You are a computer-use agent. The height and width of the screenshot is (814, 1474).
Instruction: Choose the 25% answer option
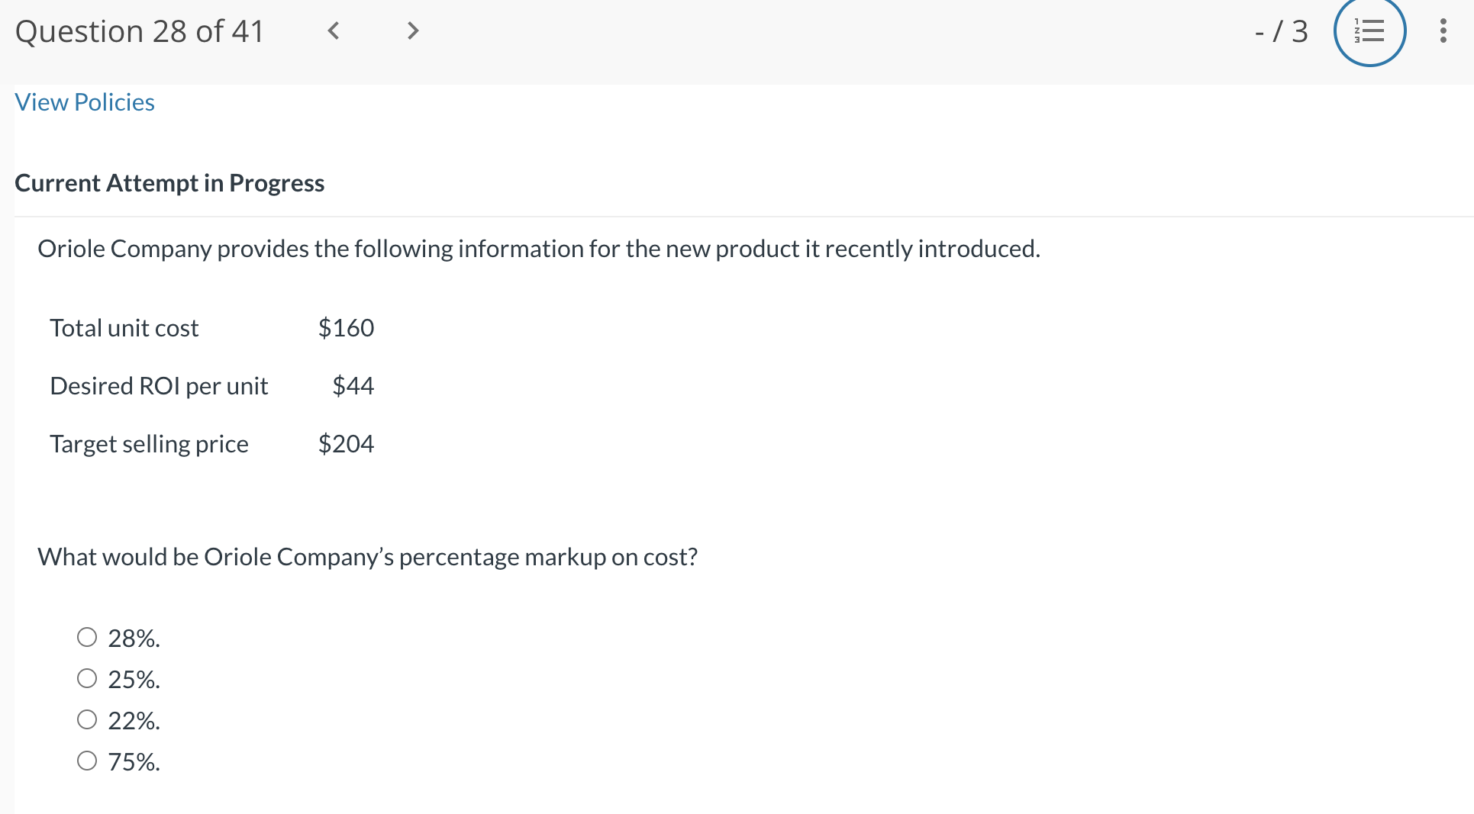[x=87, y=678]
